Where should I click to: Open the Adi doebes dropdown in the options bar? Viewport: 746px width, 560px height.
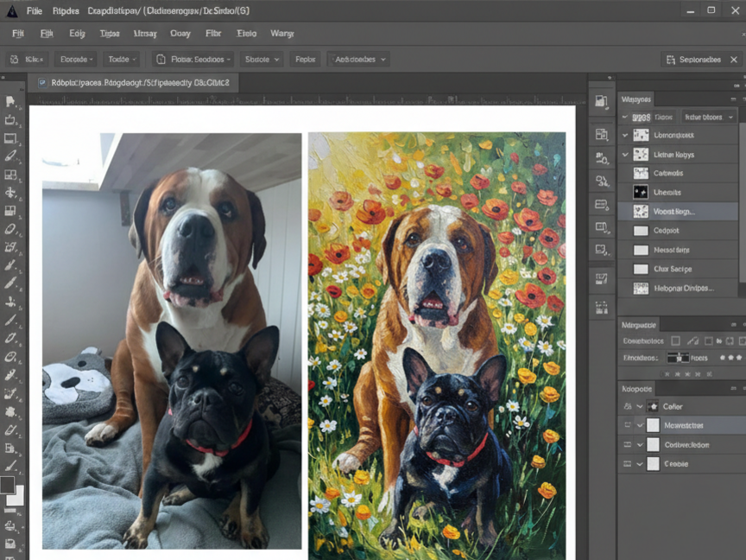(358, 60)
